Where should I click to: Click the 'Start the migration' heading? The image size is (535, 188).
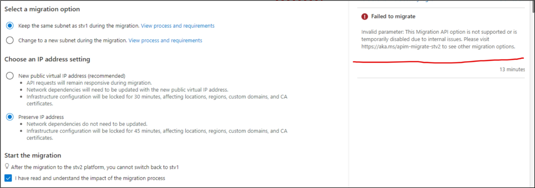[33, 155]
